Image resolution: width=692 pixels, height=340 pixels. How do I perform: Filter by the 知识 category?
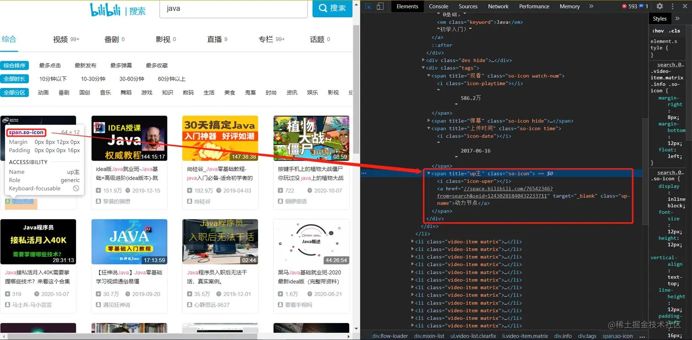pos(168,92)
